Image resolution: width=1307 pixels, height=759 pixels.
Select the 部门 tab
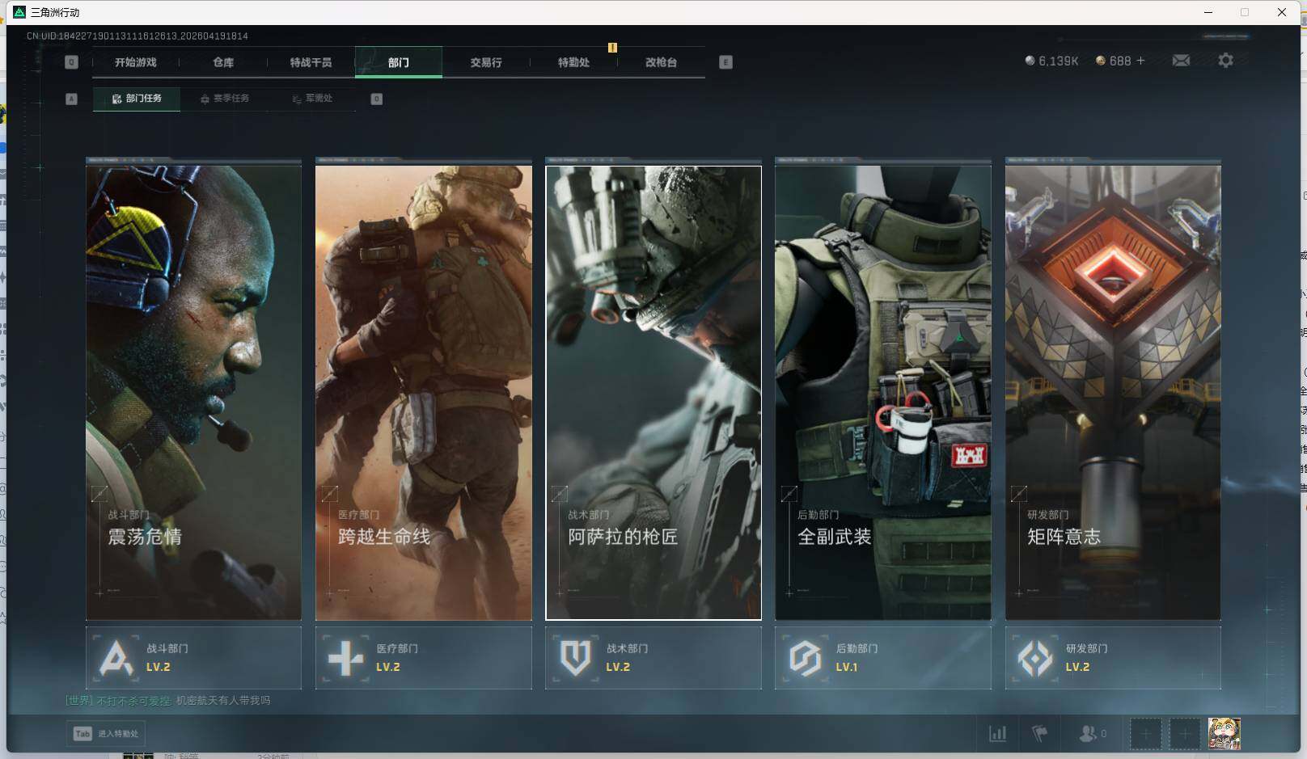click(x=399, y=62)
